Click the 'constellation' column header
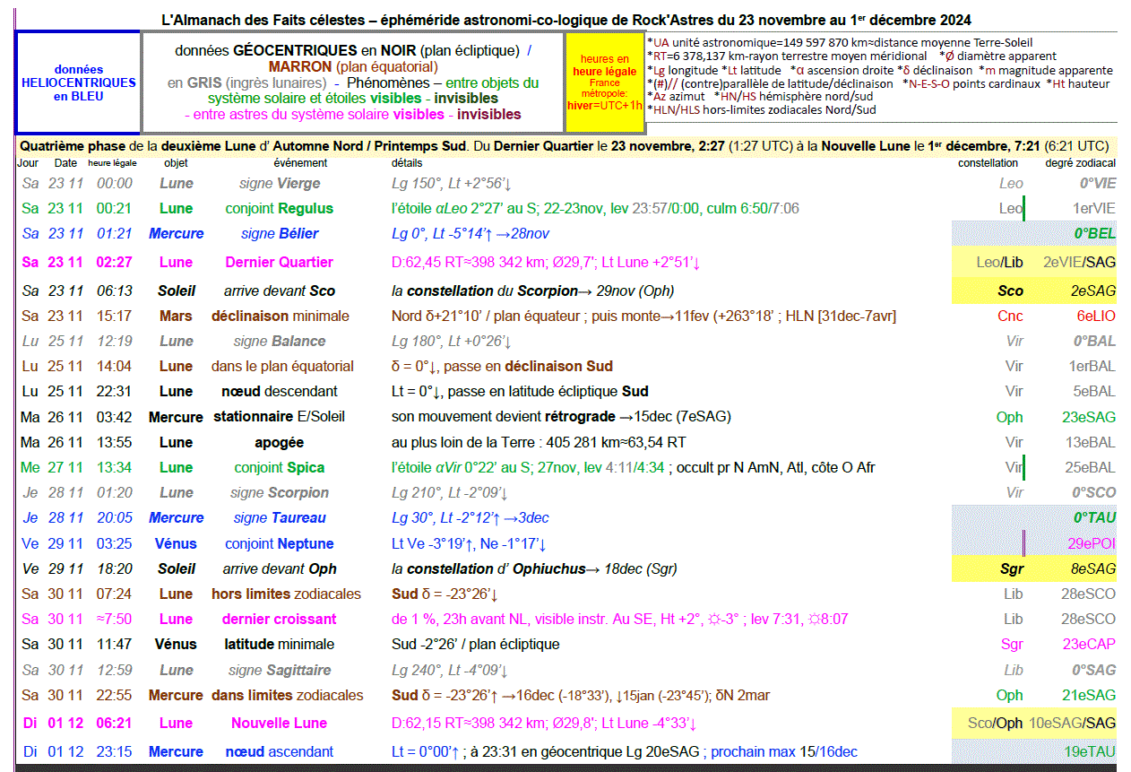1131x772 pixels. 988,163
